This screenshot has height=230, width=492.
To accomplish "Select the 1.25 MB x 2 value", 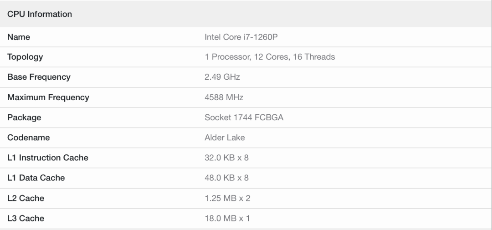I will pyautogui.click(x=227, y=198).
